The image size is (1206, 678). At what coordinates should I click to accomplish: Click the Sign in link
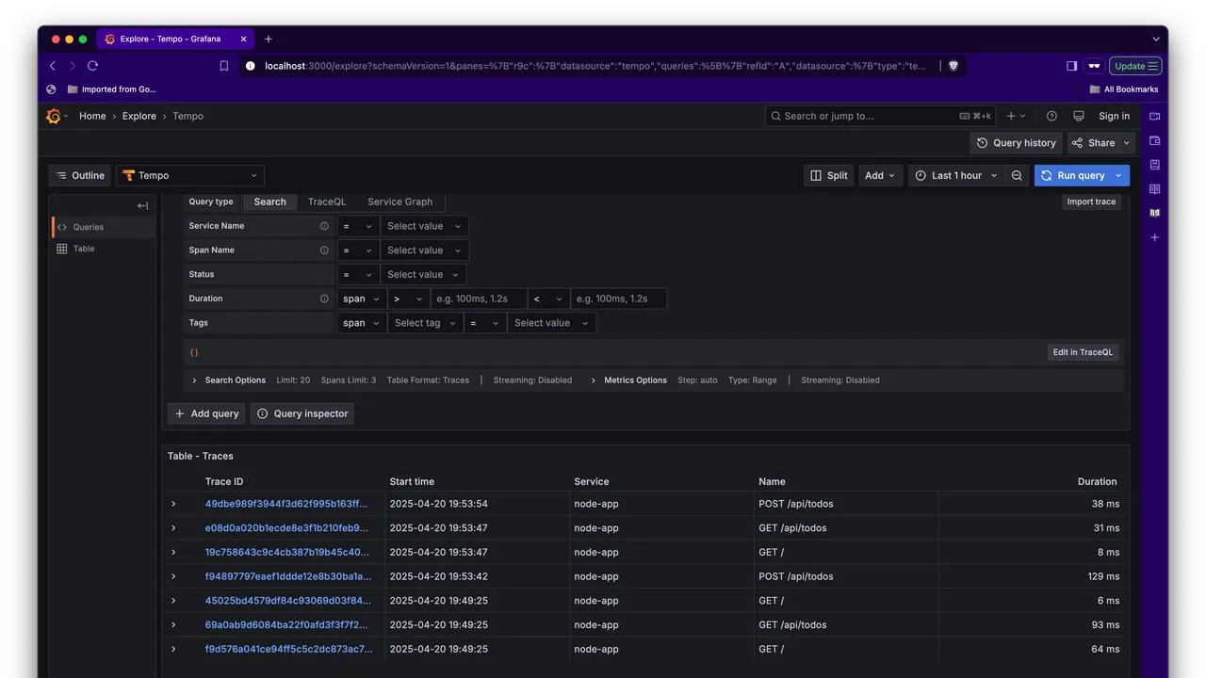[1114, 116]
